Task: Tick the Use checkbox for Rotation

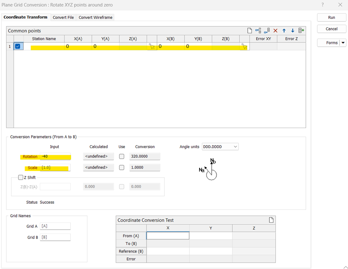Action: click(122, 156)
